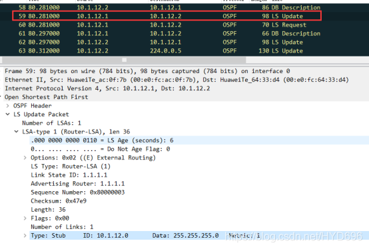Select the Number of LSAs: 1 field
Viewport: 369px width, 249px height.
[x=51, y=123]
